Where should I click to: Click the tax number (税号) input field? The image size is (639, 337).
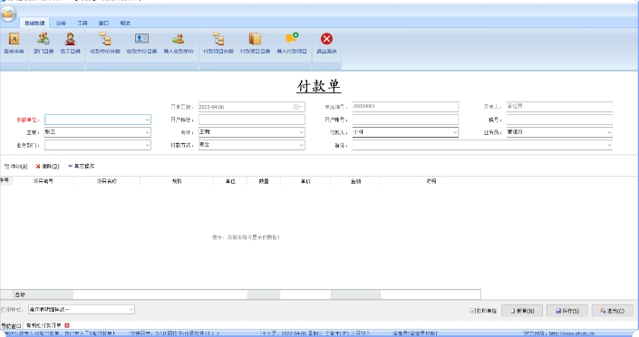(x=559, y=120)
